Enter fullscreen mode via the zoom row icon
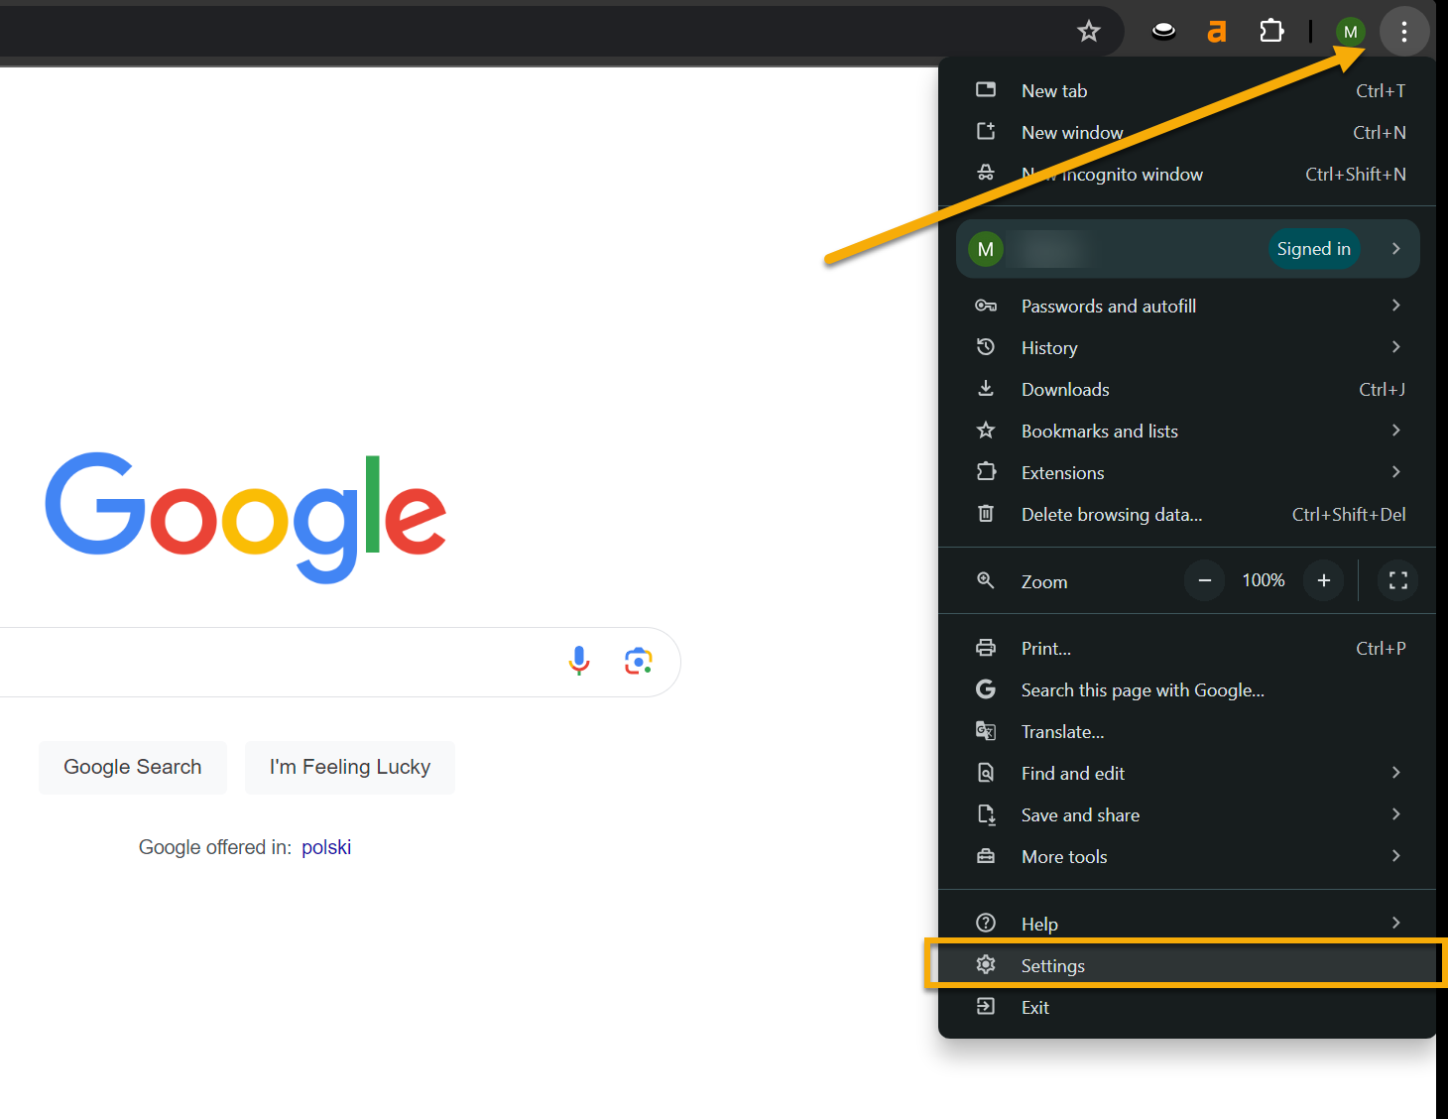Viewport: 1448px width, 1119px height. click(x=1398, y=580)
